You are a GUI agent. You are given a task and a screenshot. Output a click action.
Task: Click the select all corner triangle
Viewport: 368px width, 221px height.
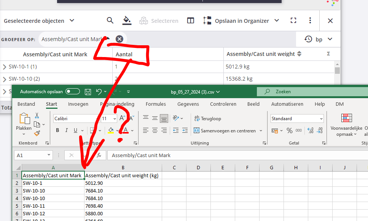18,167
